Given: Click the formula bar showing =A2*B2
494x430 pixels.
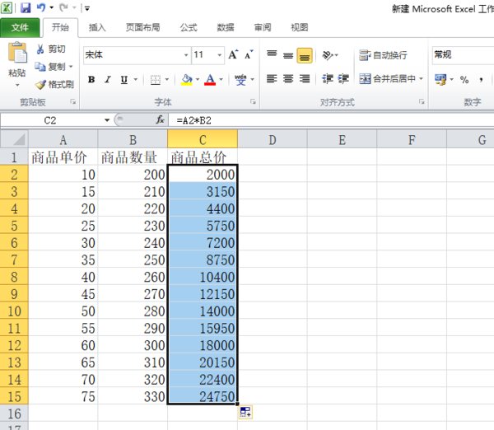Looking at the screenshot, I should [x=331, y=120].
